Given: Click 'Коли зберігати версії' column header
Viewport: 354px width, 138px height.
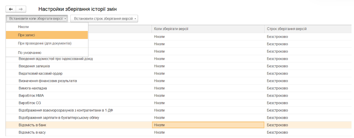Looking at the screenshot, I should (x=171, y=29).
